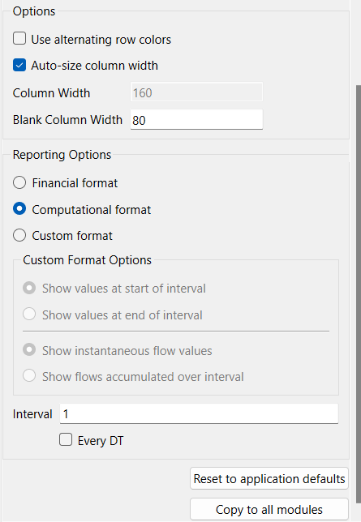
Task: Click the Reporting Options section heading
Action: [x=62, y=155]
